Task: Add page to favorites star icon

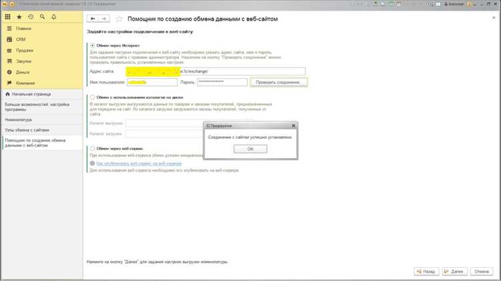Action: tap(119, 19)
